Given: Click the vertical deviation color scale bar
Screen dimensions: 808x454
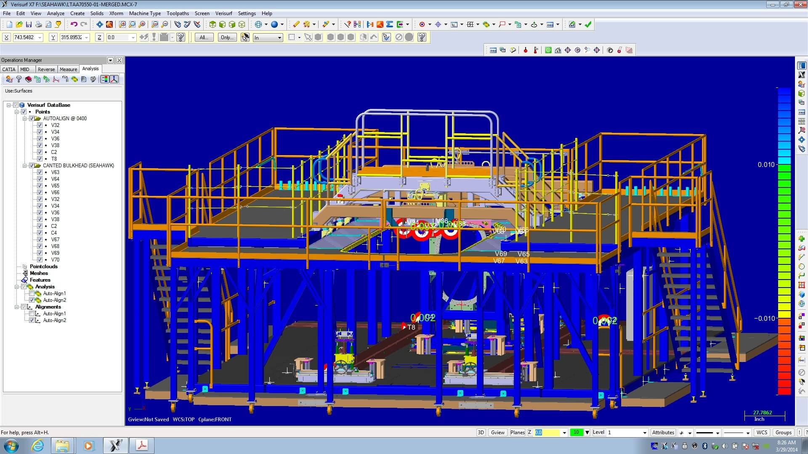Looking at the screenshot, I should coord(784,241).
